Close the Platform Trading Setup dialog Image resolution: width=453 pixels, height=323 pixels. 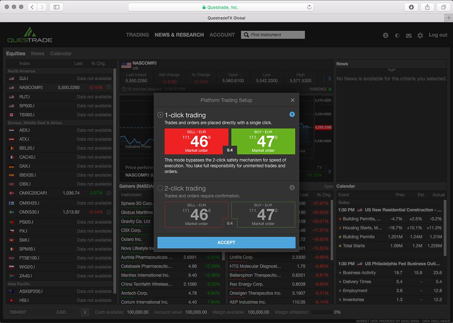(x=293, y=100)
